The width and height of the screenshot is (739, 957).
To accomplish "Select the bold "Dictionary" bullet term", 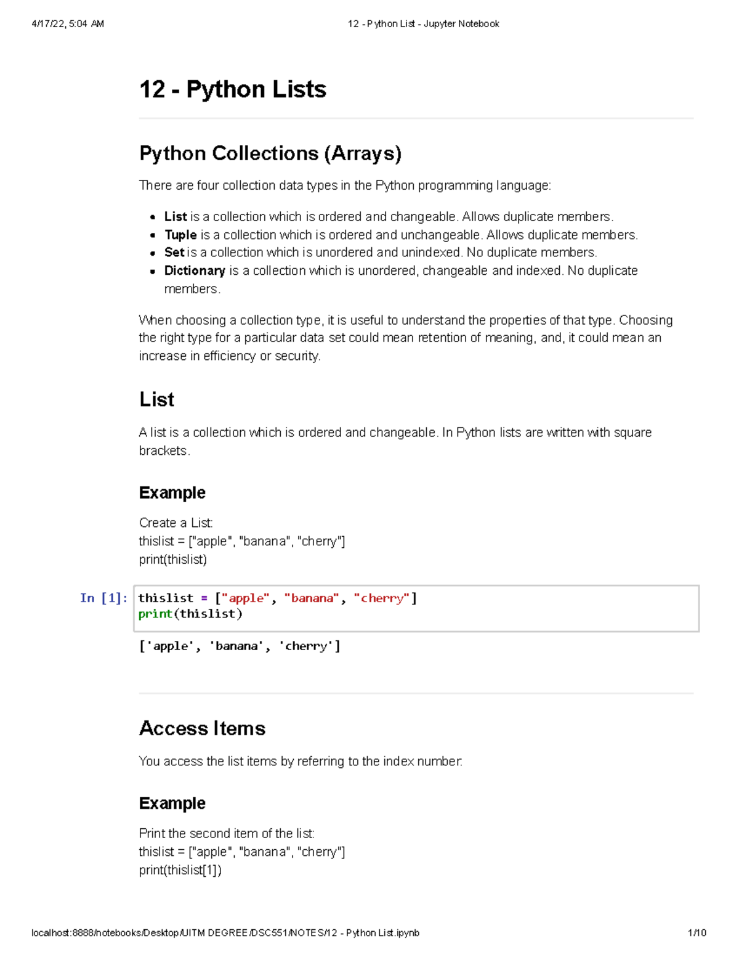I will (x=195, y=271).
